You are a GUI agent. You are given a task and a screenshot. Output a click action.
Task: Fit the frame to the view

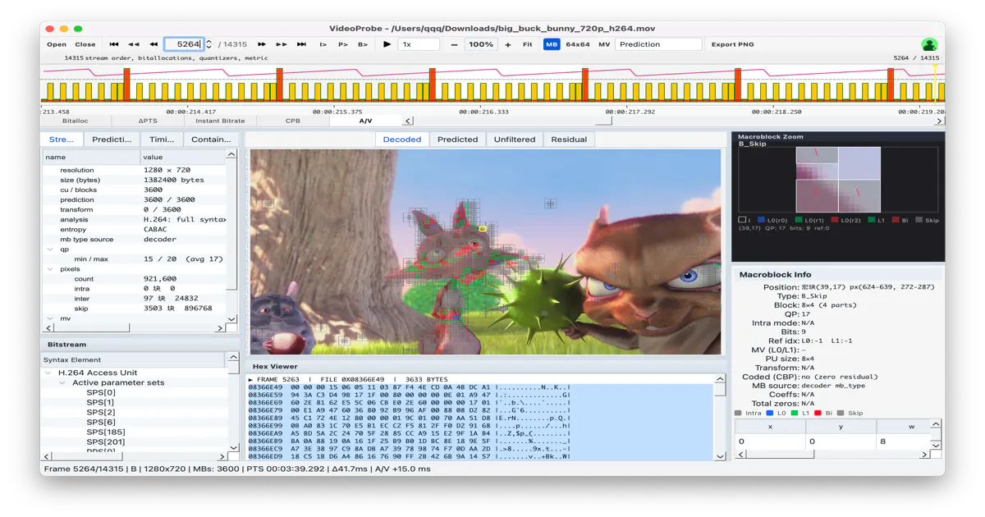pyautogui.click(x=527, y=44)
